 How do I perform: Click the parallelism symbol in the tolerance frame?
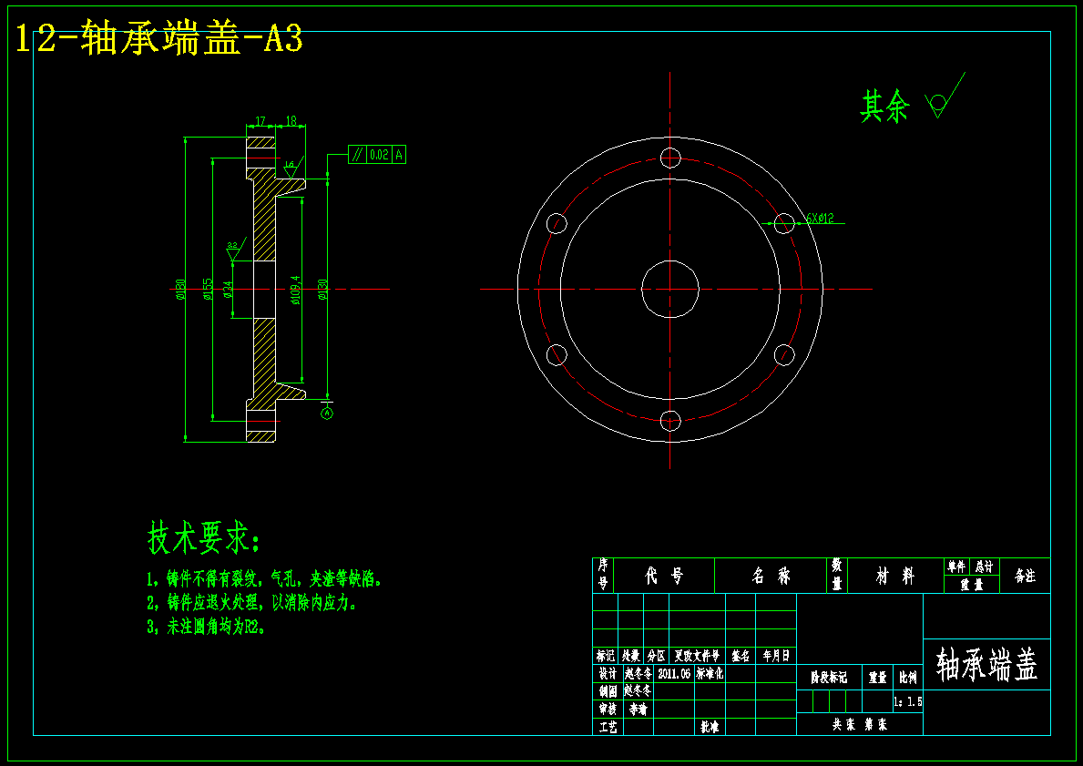pos(357,155)
